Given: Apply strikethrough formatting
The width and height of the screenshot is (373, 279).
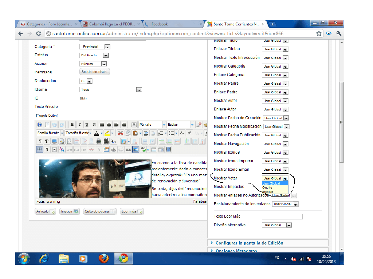Looking at the screenshot, I should (x=94, y=125).
